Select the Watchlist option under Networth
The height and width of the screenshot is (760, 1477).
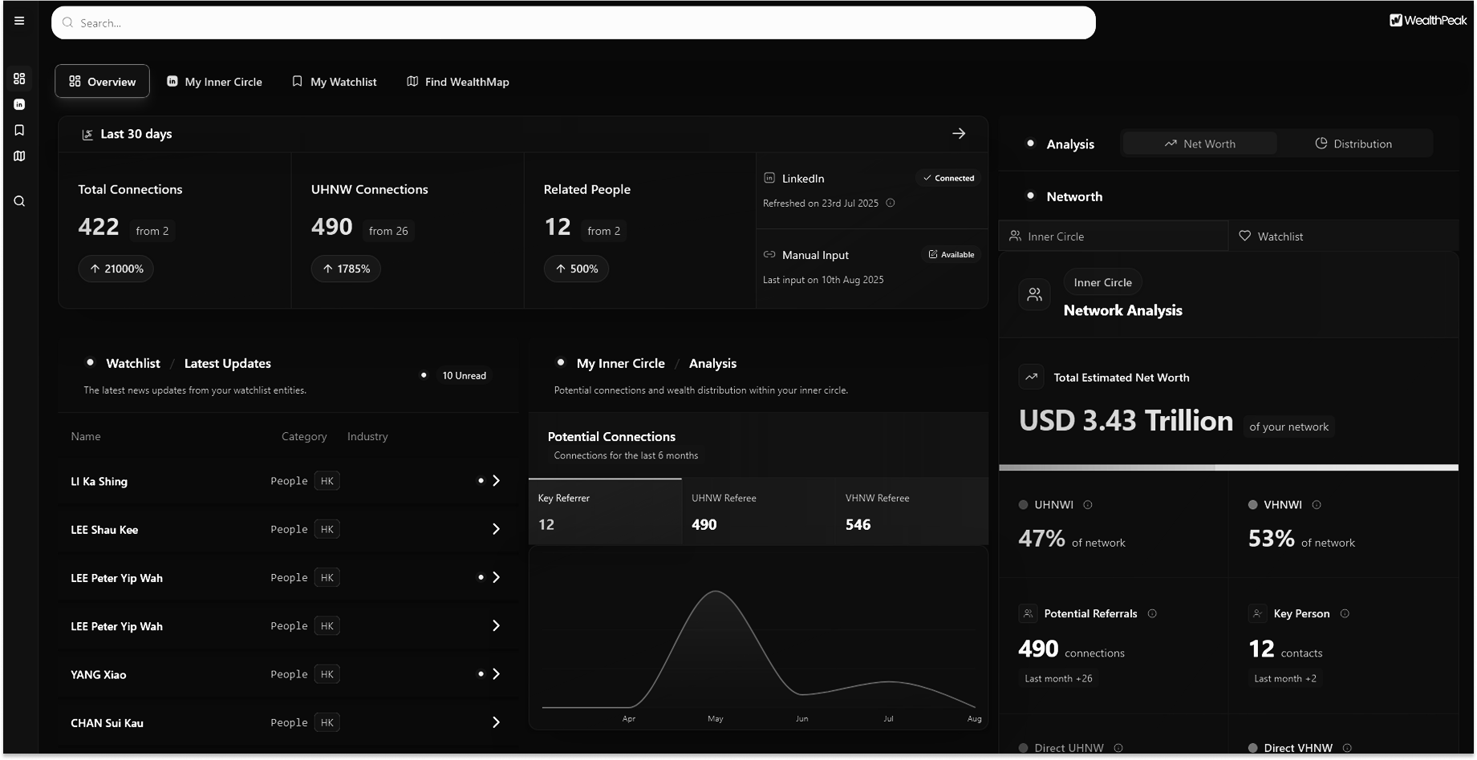[1343, 236]
